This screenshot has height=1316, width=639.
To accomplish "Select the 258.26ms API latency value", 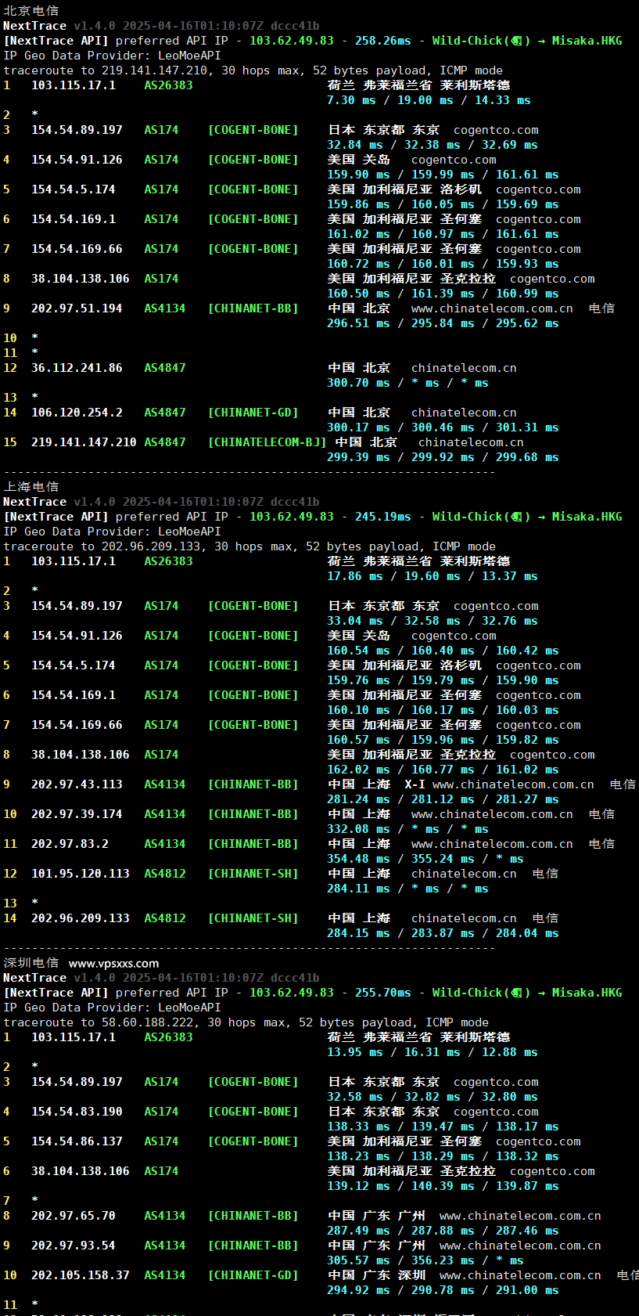I will [383, 41].
